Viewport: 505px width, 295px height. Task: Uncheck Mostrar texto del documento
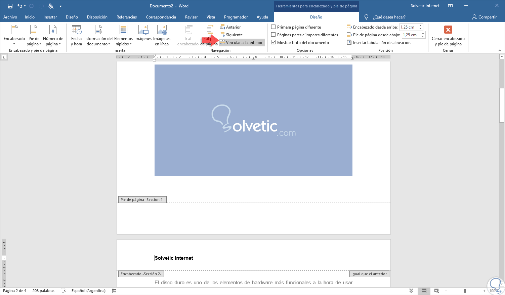click(x=273, y=42)
